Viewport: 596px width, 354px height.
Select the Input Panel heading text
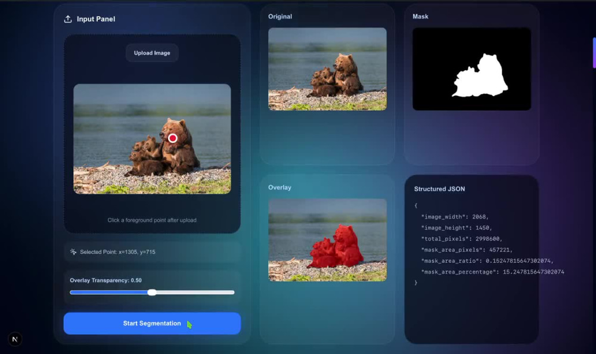(x=96, y=19)
